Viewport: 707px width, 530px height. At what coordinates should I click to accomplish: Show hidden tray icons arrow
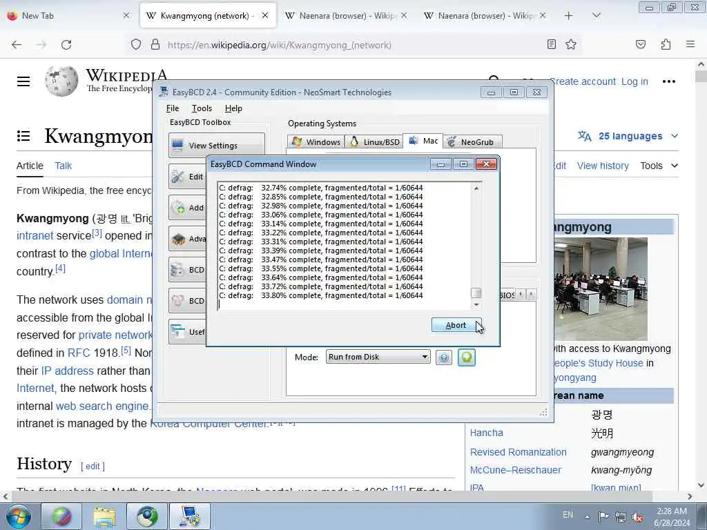point(587,517)
